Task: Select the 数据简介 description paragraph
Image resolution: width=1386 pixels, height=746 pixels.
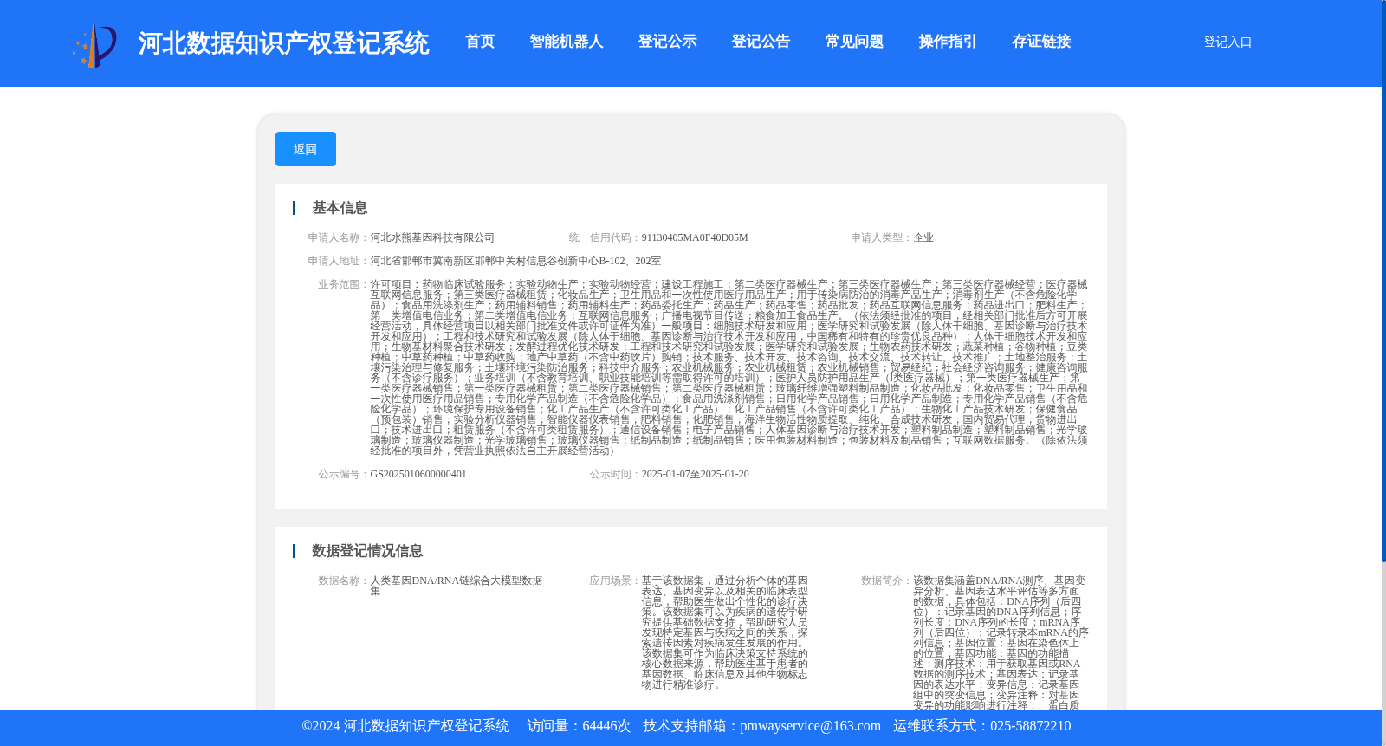Action: (1001, 643)
